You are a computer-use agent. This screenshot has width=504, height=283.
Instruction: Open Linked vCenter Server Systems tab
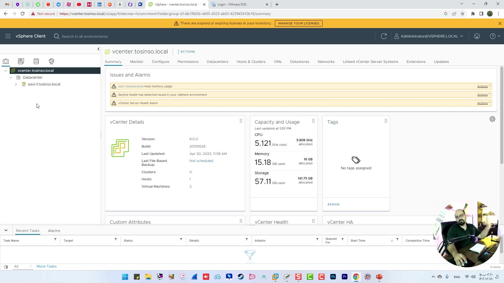point(370,62)
